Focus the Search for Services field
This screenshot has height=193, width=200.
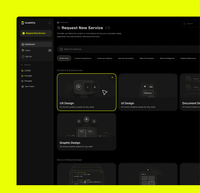[129, 49]
